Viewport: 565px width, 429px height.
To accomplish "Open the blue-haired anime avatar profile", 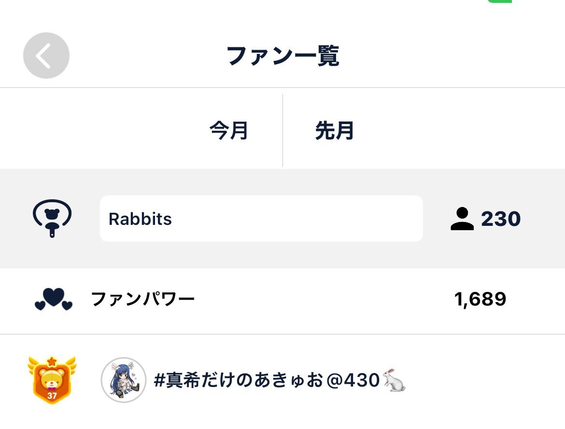I will (x=124, y=380).
